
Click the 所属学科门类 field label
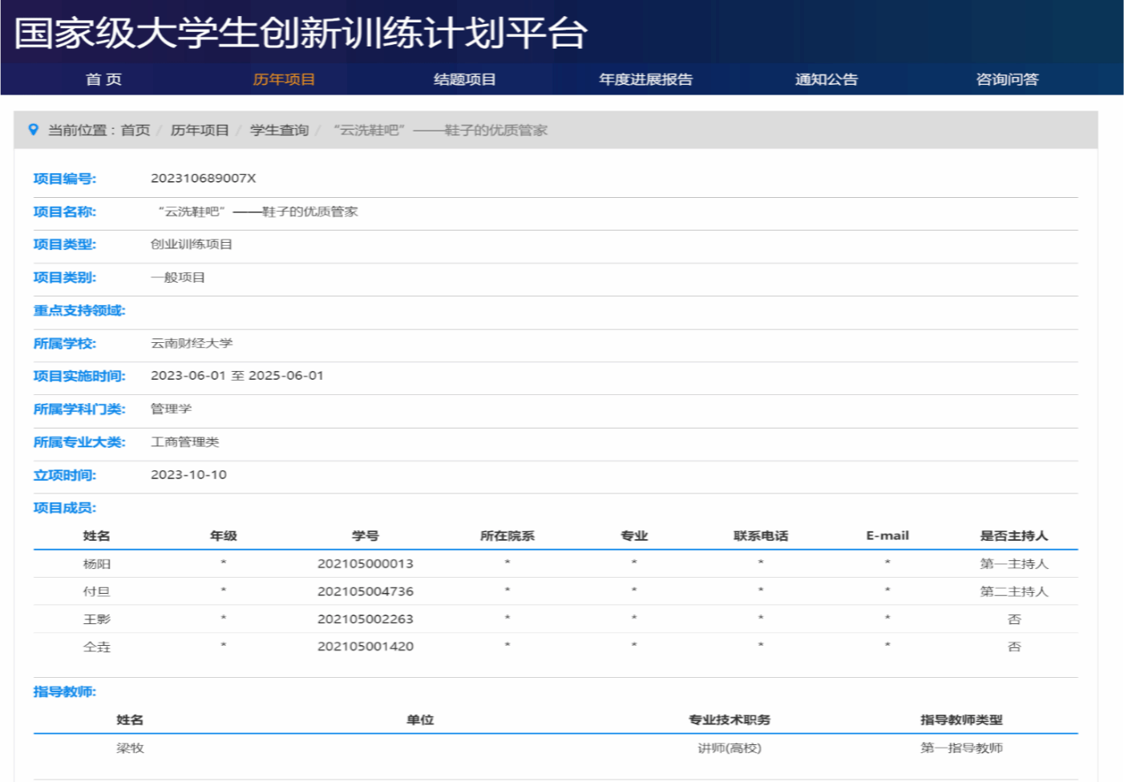(79, 409)
